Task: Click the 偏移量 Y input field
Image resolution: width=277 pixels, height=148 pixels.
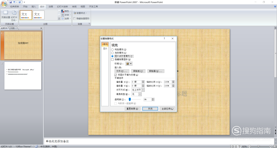Action: click(x=137, y=86)
